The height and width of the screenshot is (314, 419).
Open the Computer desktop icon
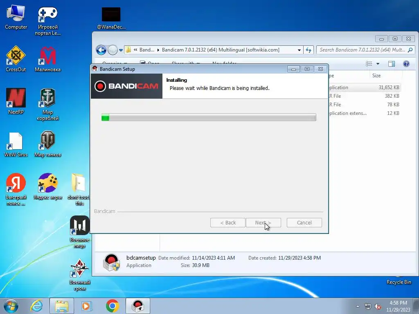[x=16, y=17]
